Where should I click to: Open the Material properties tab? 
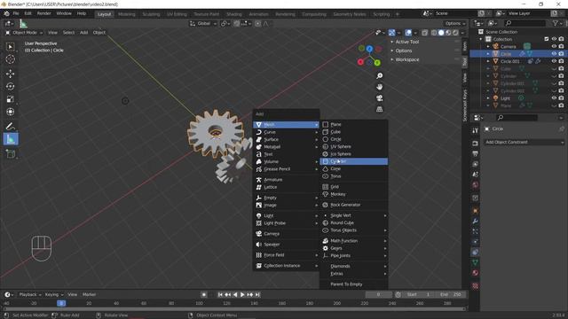pyautogui.click(x=476, y=273)
